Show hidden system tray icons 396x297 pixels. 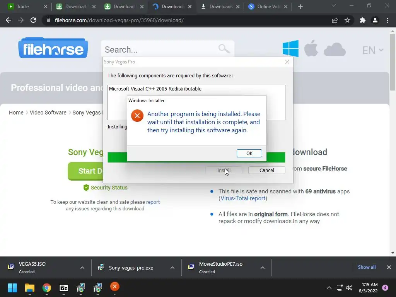click(329, 288)
